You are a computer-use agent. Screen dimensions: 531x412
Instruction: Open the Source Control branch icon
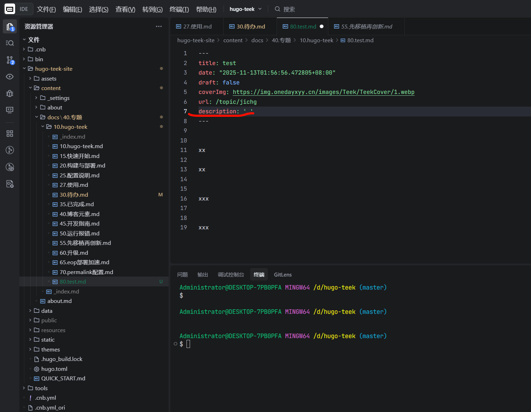[x=10, y=60]
